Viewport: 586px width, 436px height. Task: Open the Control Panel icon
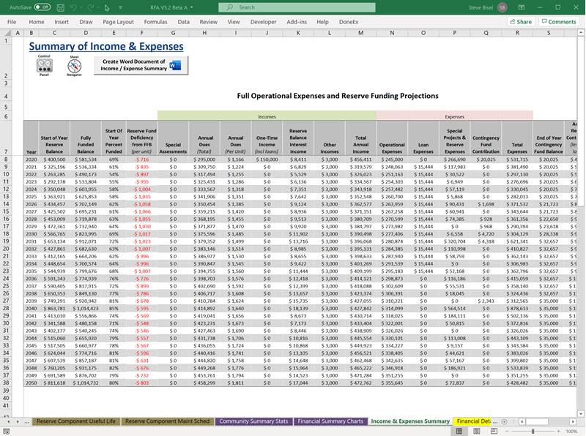tap(44, 67)
